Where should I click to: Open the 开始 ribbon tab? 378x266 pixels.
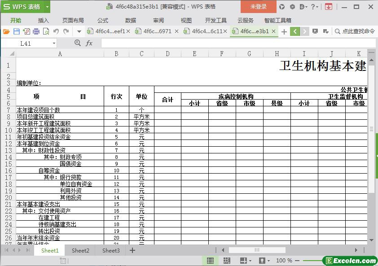16,21
